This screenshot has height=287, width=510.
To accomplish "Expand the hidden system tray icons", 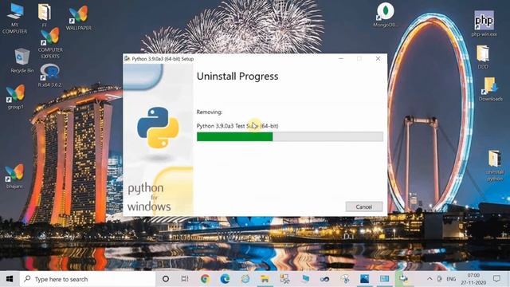I will click(430, 279).
